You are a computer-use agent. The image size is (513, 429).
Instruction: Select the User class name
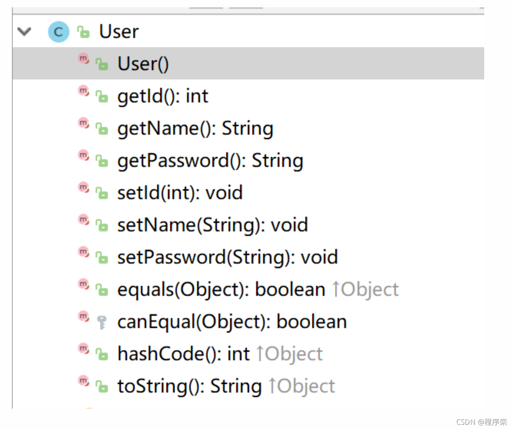[119, 31]
